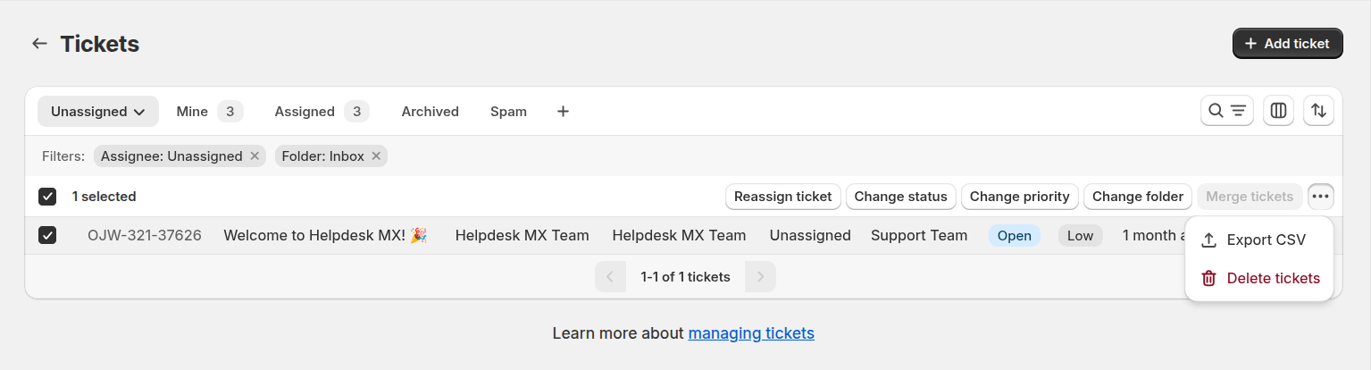Click the plus icon to add view
Viewport: 1371px width, 370px height.
click(563, 112)
